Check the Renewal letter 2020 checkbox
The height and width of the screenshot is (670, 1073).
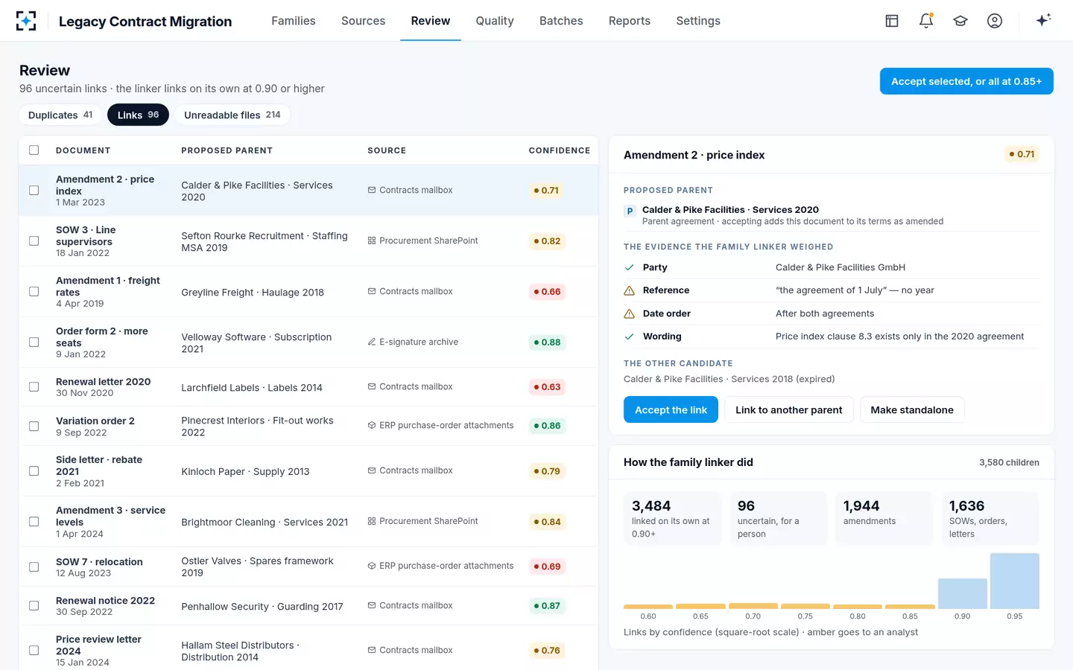34,387
